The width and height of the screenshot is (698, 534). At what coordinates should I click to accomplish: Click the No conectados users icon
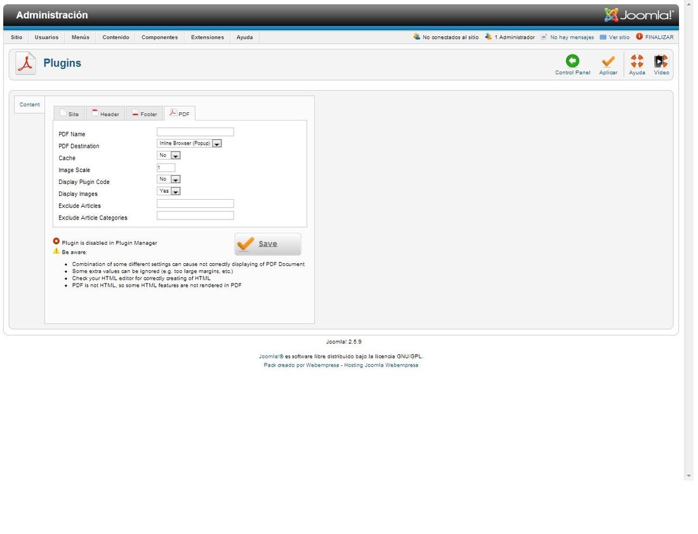point(417,37)
